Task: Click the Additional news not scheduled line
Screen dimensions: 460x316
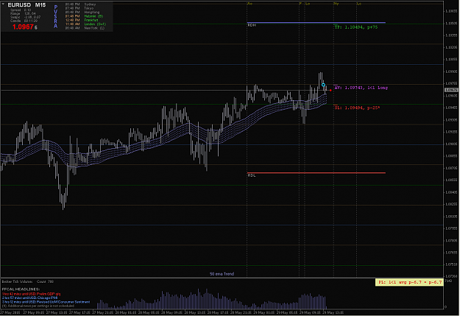Action: (38, 306)
